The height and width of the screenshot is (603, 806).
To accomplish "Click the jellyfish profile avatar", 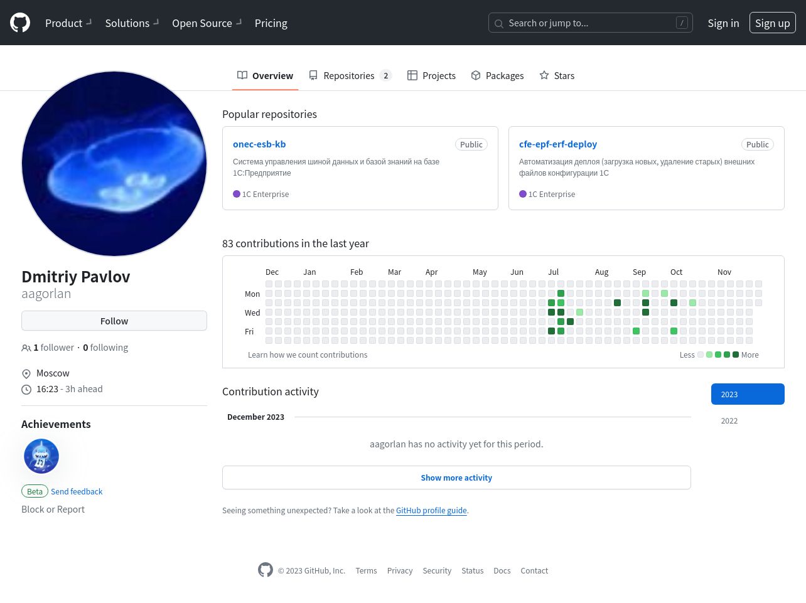I will [114, 164].
